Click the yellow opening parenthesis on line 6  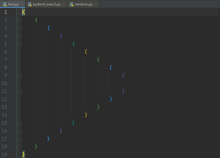pyautogui.click(x=86, y=52)
